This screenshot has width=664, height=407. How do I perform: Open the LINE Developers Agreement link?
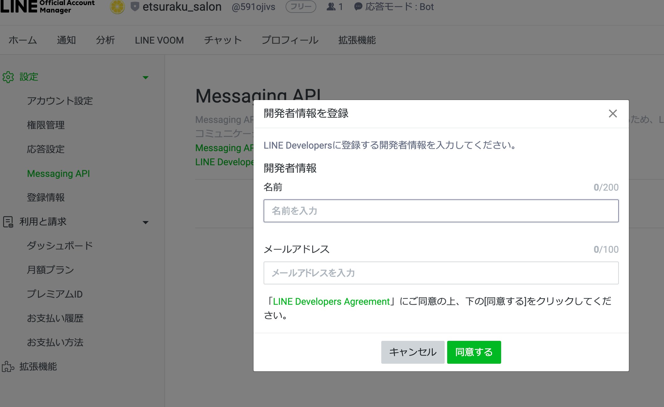point(331,301)
